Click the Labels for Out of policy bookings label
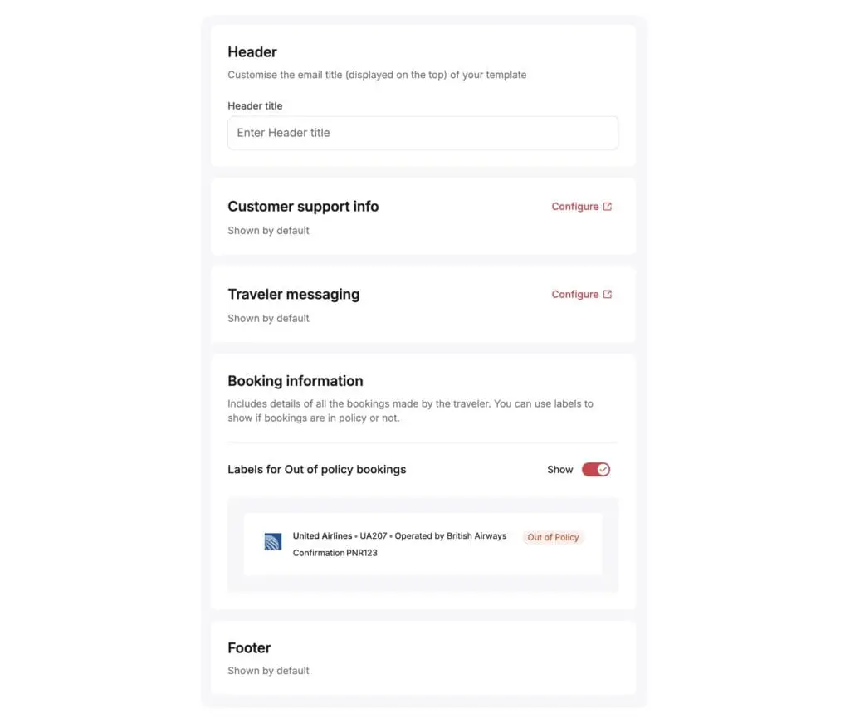 pyautogui.click(x=317, y=469)
